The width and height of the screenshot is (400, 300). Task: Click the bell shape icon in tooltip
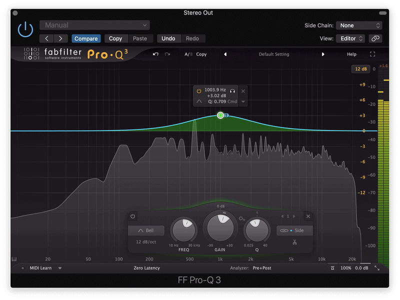[x=199, y=101]
